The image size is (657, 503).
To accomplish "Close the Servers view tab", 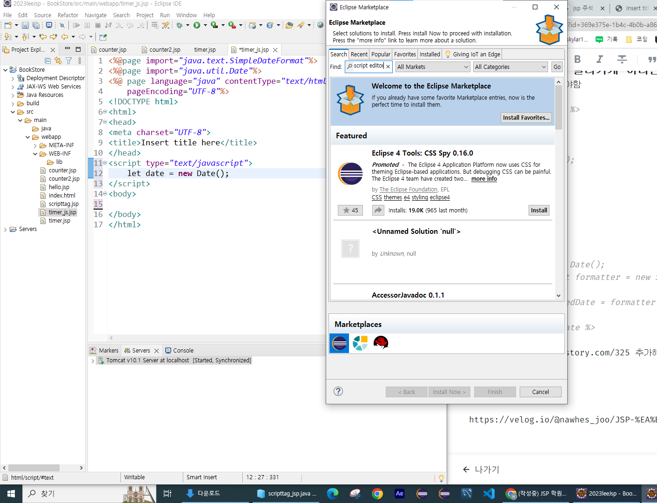I will pos(156,351).
